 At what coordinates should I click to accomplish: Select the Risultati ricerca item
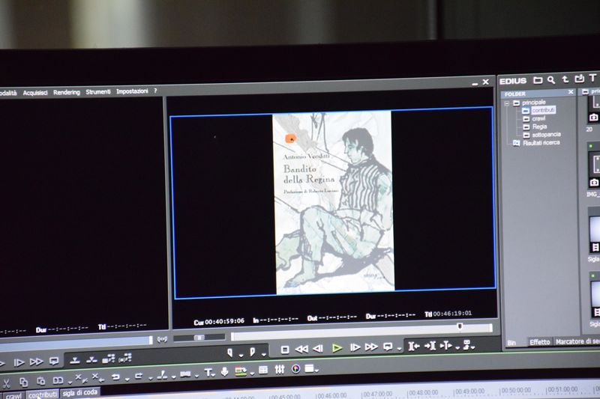541,143
